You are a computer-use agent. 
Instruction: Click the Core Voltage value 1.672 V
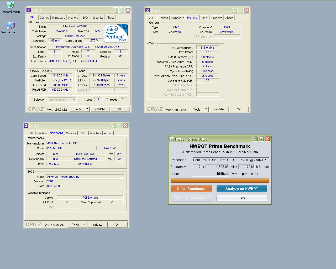click(x=93, y=40)
